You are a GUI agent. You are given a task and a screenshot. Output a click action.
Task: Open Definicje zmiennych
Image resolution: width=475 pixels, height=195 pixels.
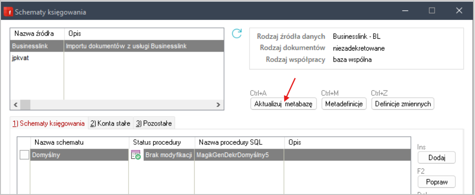point(403,104)
